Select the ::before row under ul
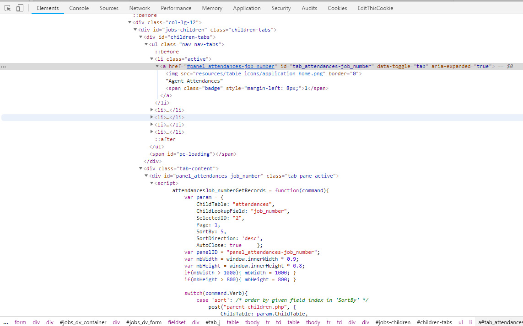The image size is (523, 326). [x=167, y=52]
